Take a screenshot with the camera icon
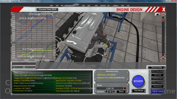 (x=157, y=14)
